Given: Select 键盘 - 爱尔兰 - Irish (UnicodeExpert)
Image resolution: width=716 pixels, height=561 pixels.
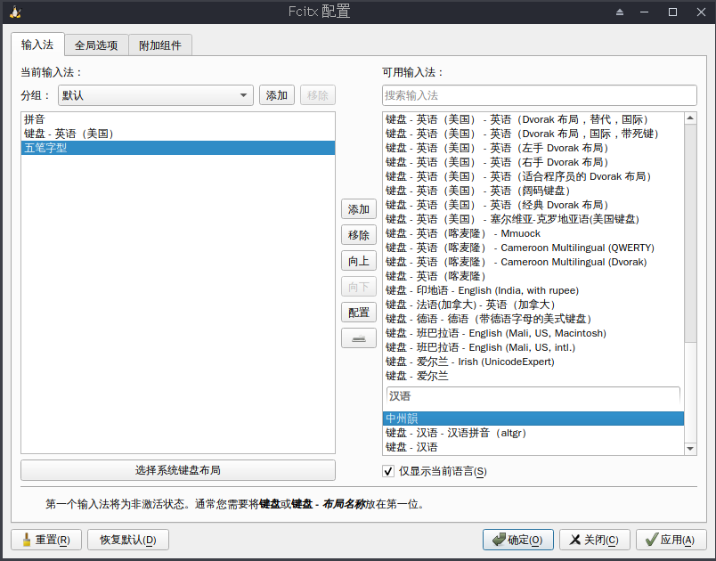Looking at the screenshot, I should coord(533,362).
